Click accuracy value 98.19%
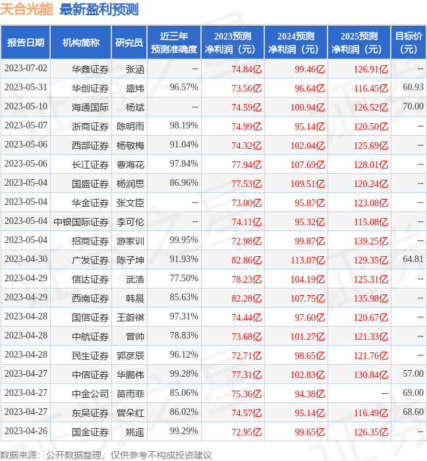This screenshot has width=427, height=461. [184, 126]
